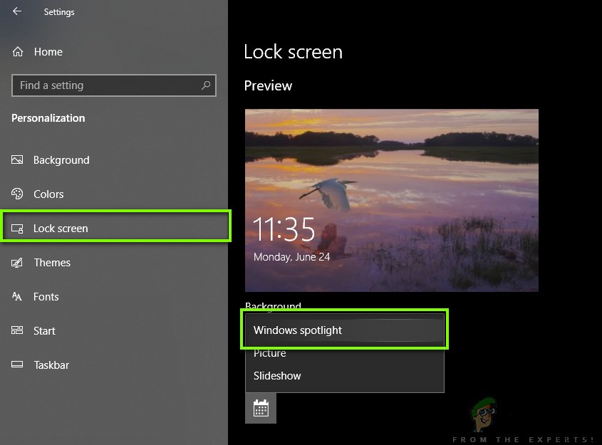Choose Windows spotlight from Background dropdown
The width and height of the screenshot is (602, 445).
344,330
